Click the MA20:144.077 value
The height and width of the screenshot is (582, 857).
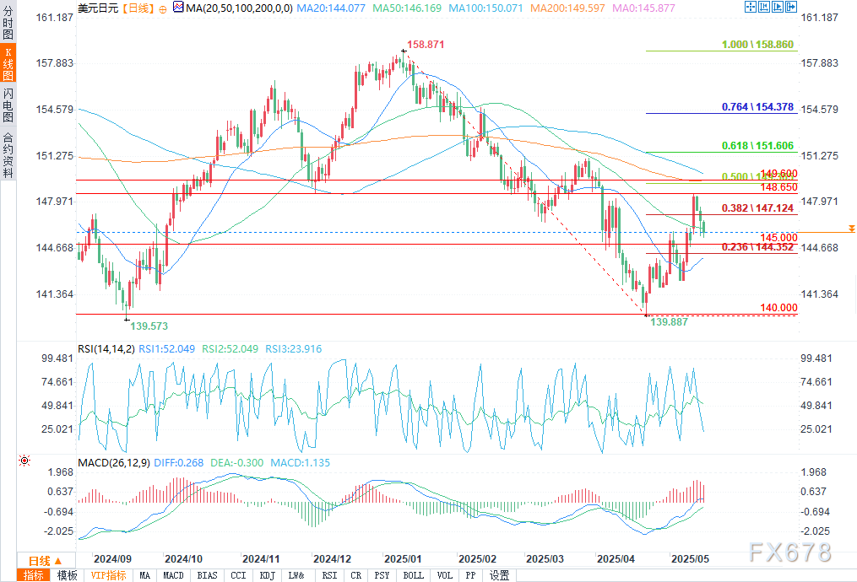331,8
